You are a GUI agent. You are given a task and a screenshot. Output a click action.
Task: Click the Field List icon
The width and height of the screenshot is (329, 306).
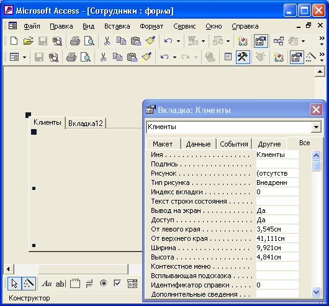tap(228, 57)
